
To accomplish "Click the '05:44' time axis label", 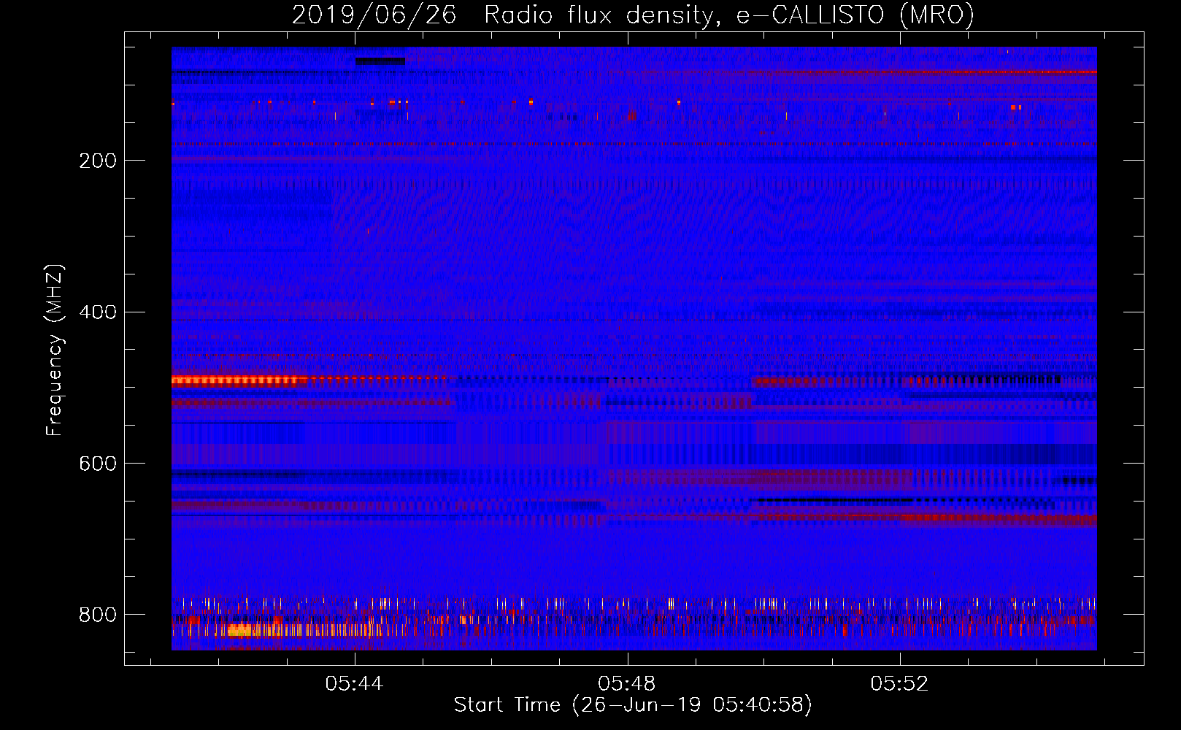I will point(354,683).
